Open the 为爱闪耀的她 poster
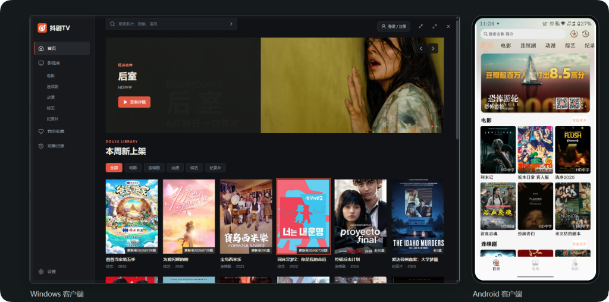 point(189,216)
